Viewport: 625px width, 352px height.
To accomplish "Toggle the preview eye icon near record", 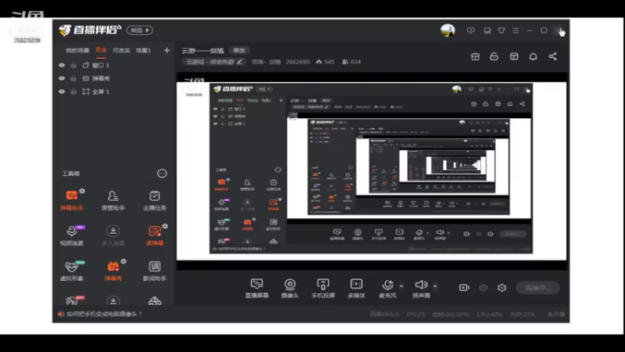I will click(483, 287).
